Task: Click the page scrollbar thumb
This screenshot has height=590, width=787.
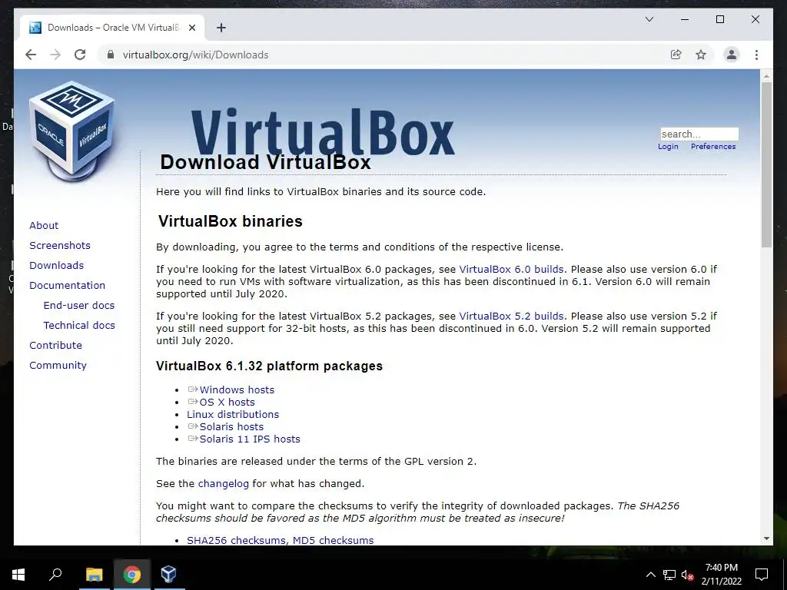Action: click(766, 164)
